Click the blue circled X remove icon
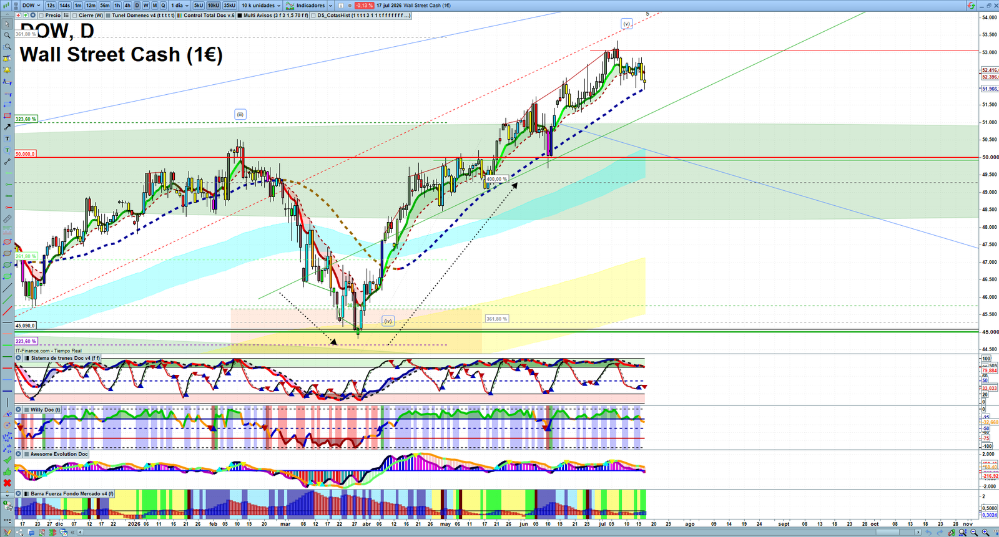 (33, 16)
